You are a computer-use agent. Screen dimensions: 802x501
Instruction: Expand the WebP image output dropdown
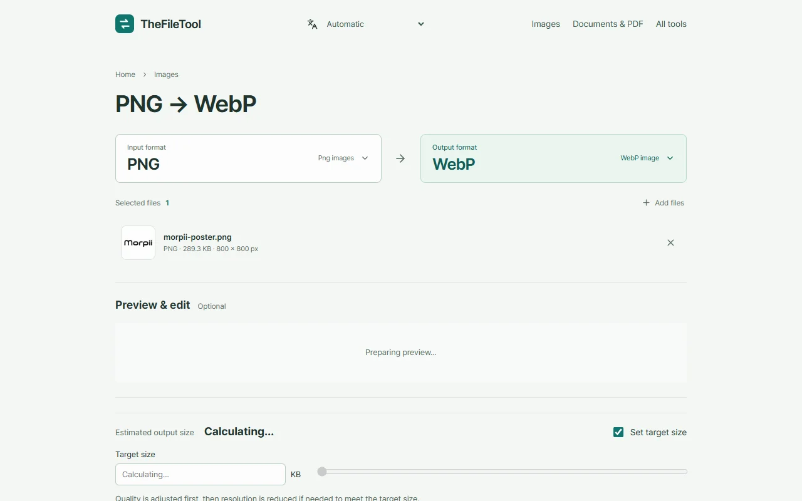(x=647, y=158)
